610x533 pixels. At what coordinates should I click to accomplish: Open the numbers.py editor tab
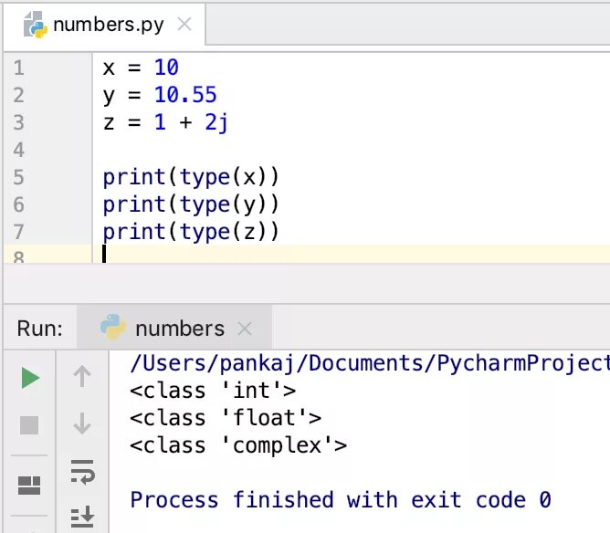coord(104,25)
